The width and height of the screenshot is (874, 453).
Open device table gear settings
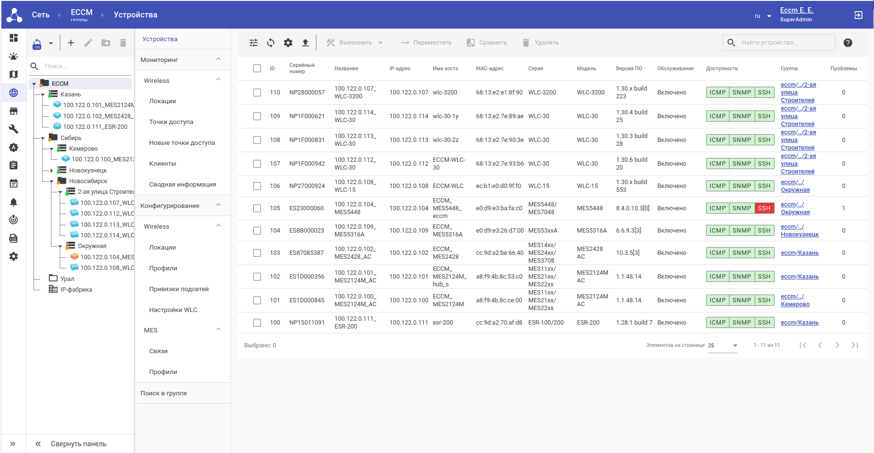[x=288, y=43]
